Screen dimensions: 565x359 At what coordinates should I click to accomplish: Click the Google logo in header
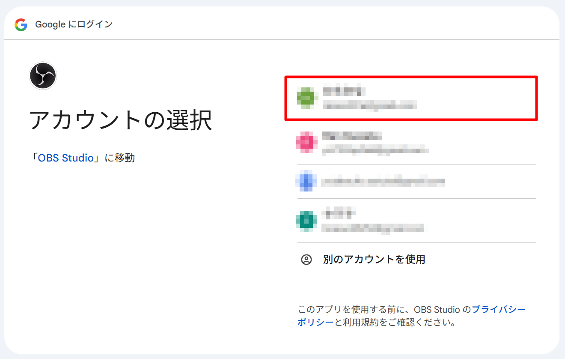click(21, 25)
